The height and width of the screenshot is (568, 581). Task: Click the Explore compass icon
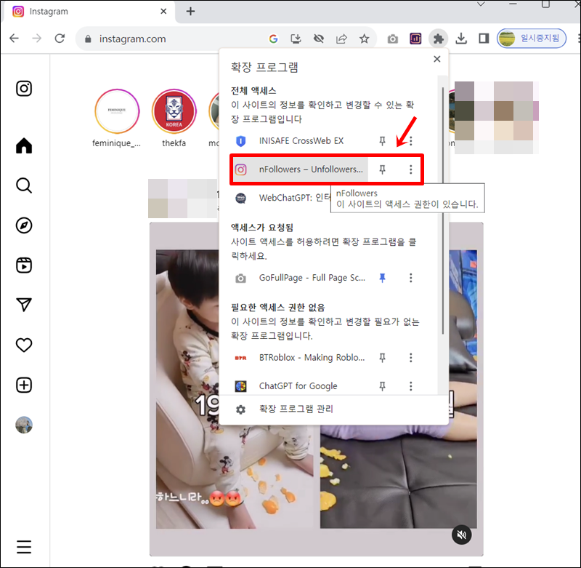24,226
